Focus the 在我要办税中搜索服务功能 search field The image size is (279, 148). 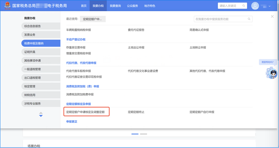point(221,19)
